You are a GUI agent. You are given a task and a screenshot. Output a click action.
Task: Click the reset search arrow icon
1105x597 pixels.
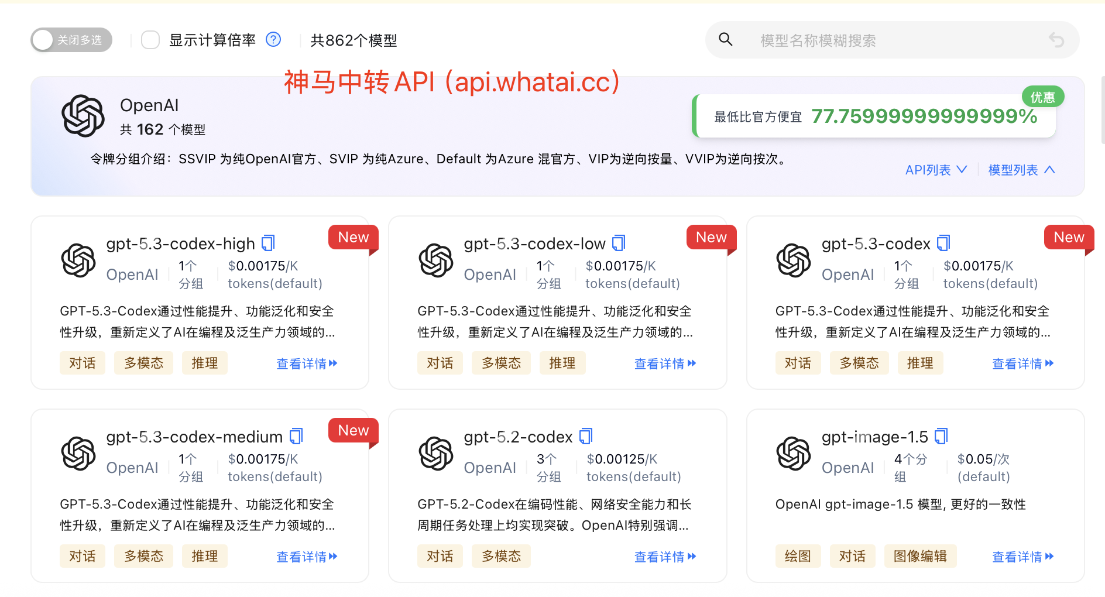click(x=1056, y=40)
